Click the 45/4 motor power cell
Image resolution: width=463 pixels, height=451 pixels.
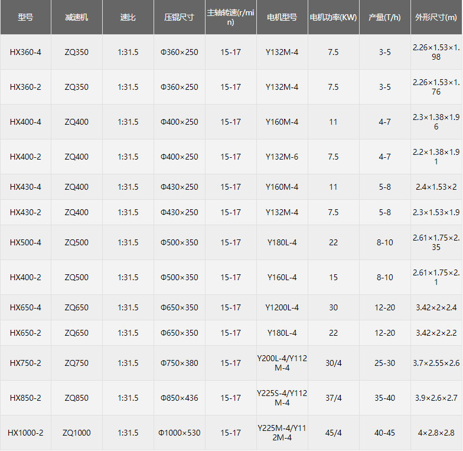tap(333, 433)
